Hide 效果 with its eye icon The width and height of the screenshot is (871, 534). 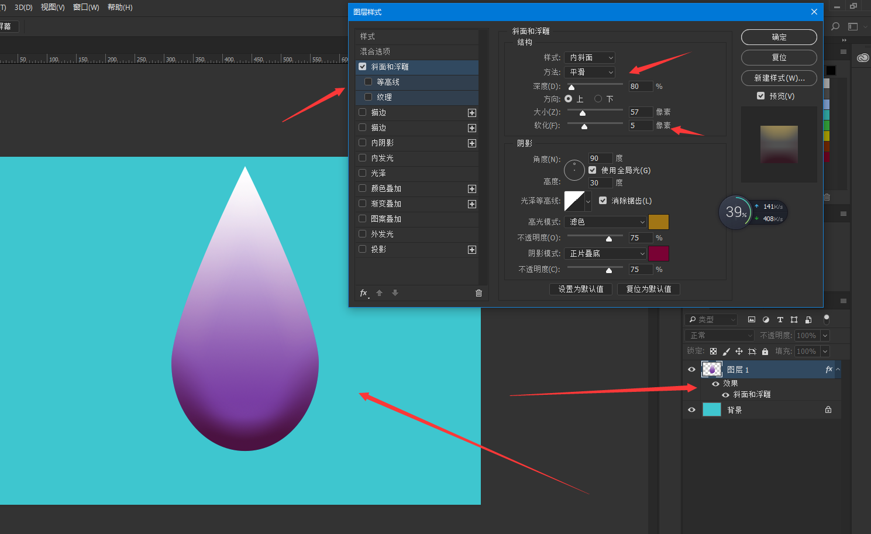[x=715, y=384]
